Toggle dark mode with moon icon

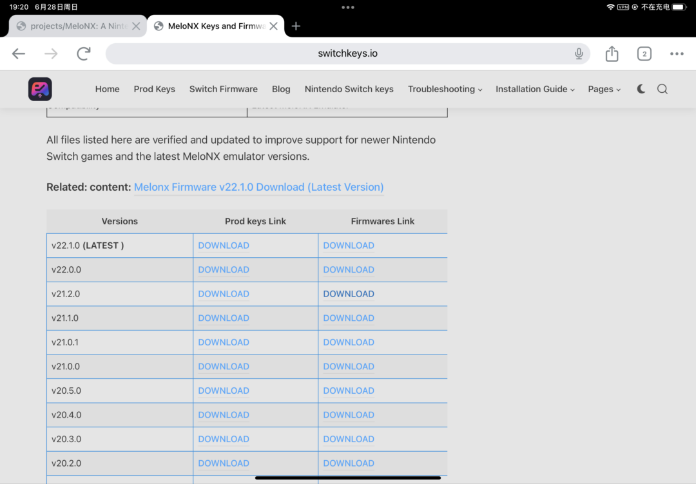tap(641, 89)
